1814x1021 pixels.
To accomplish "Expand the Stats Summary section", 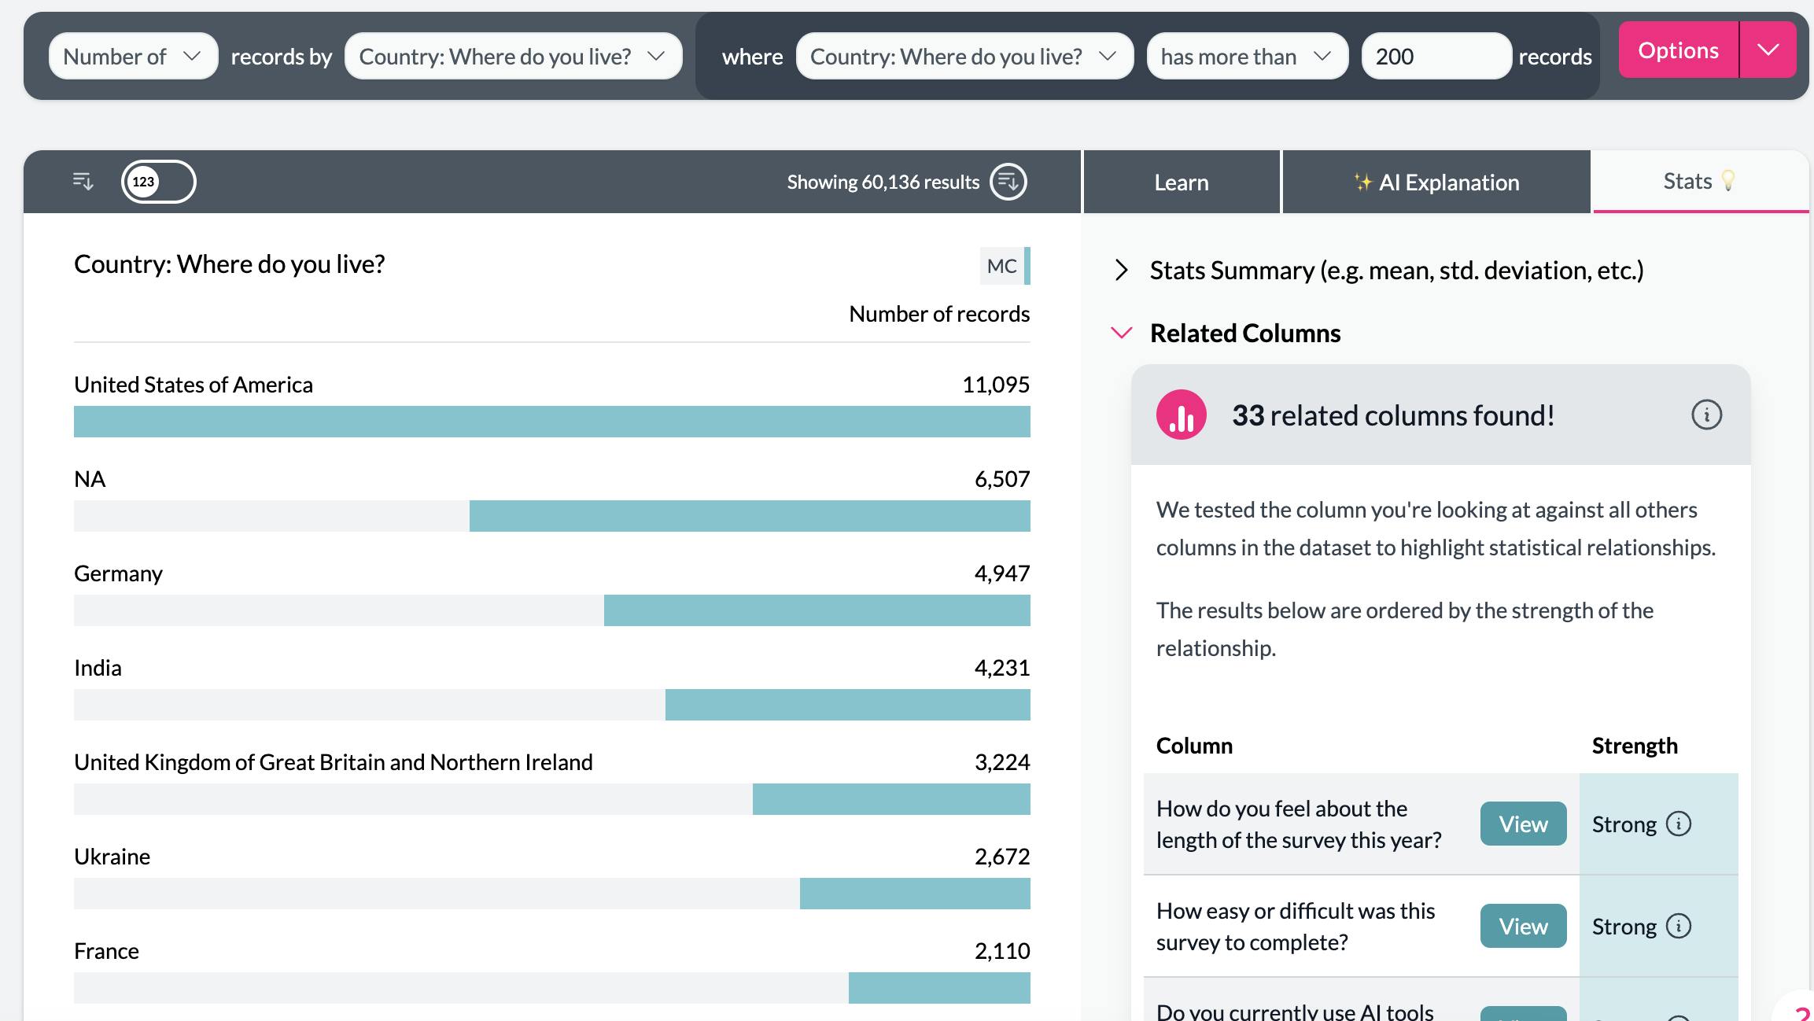I will point(1122,270).
